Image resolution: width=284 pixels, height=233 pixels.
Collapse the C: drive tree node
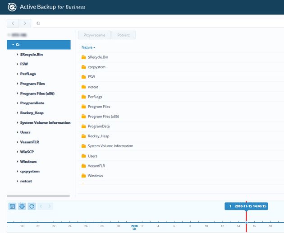click(x=13, y=44)
